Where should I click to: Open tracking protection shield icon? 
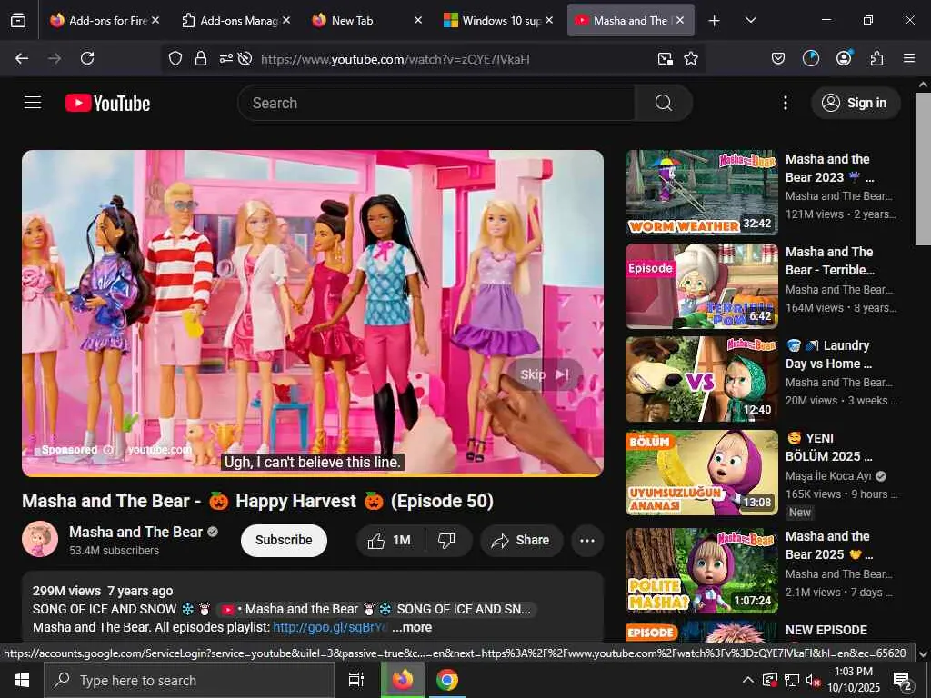(175, 58)
